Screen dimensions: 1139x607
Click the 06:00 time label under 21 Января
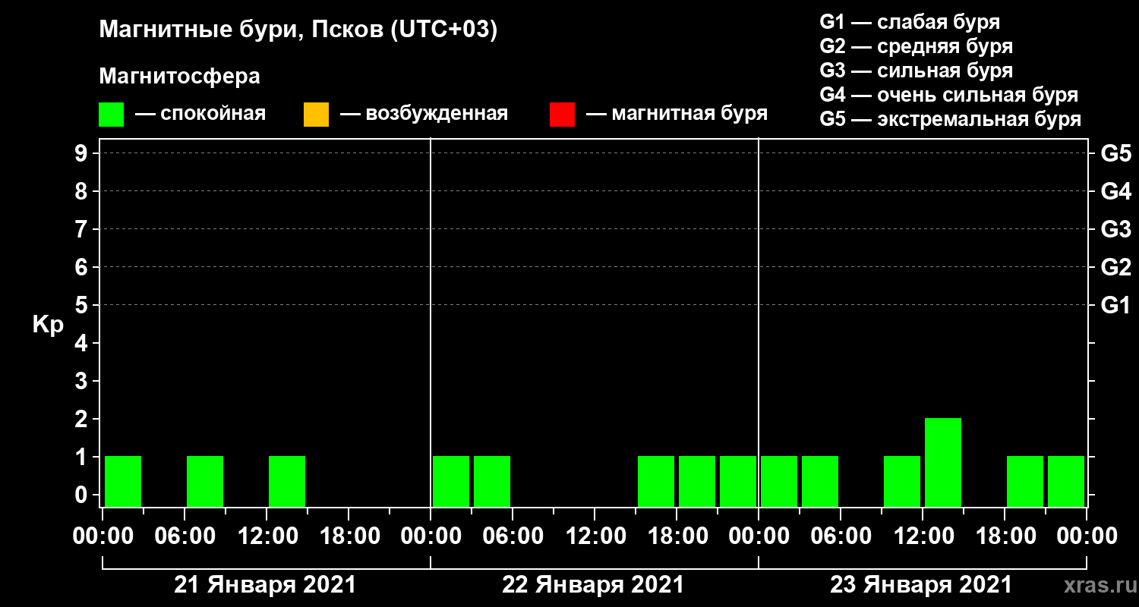(185, 536)
